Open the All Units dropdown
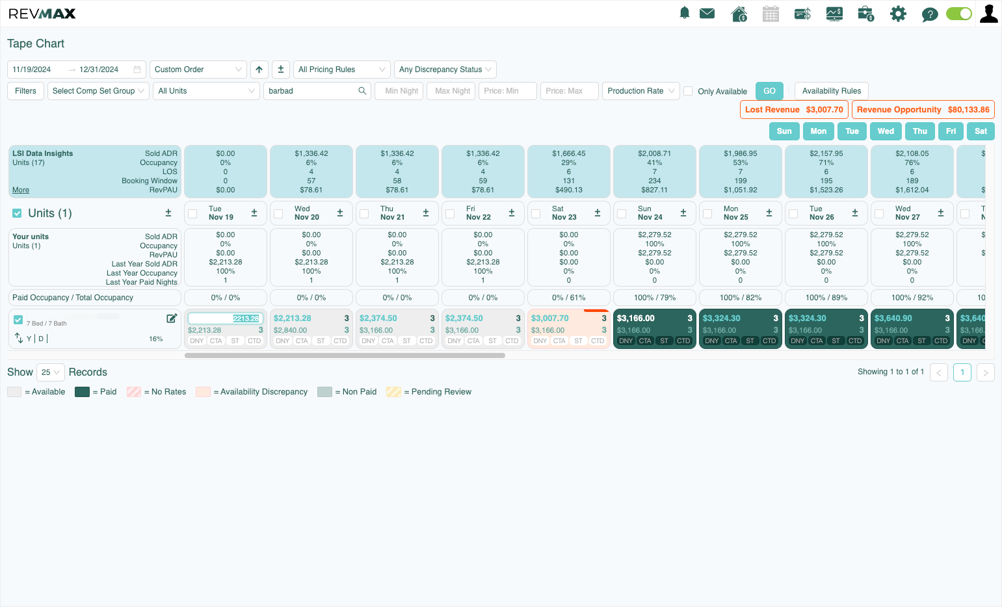Viewport: 1002px width, 607px height. pyautogui.click(x=206, y=91)
